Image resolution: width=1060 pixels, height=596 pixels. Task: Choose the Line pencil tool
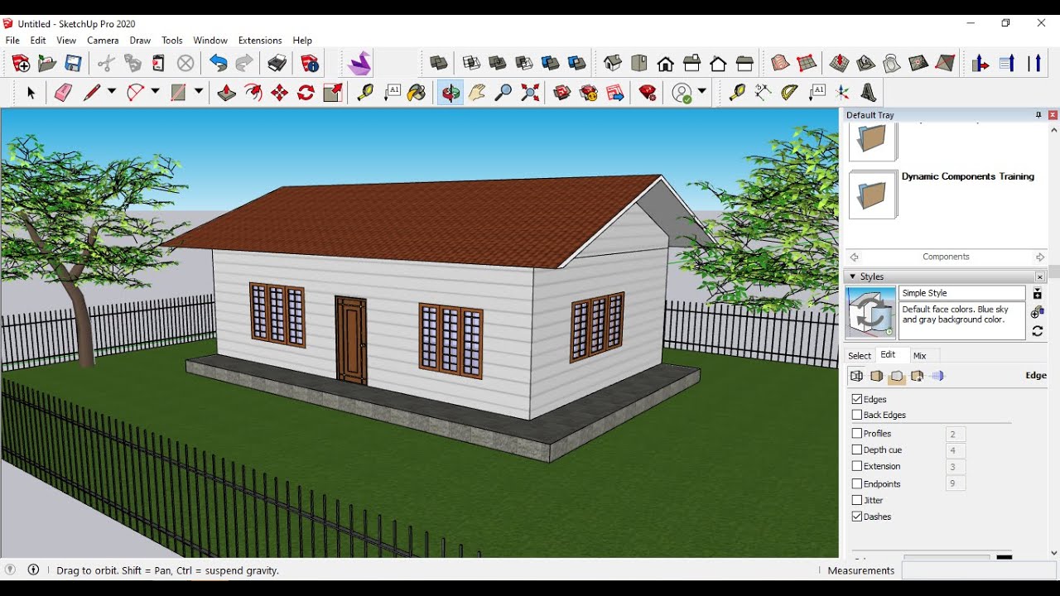tap(91, 93)
